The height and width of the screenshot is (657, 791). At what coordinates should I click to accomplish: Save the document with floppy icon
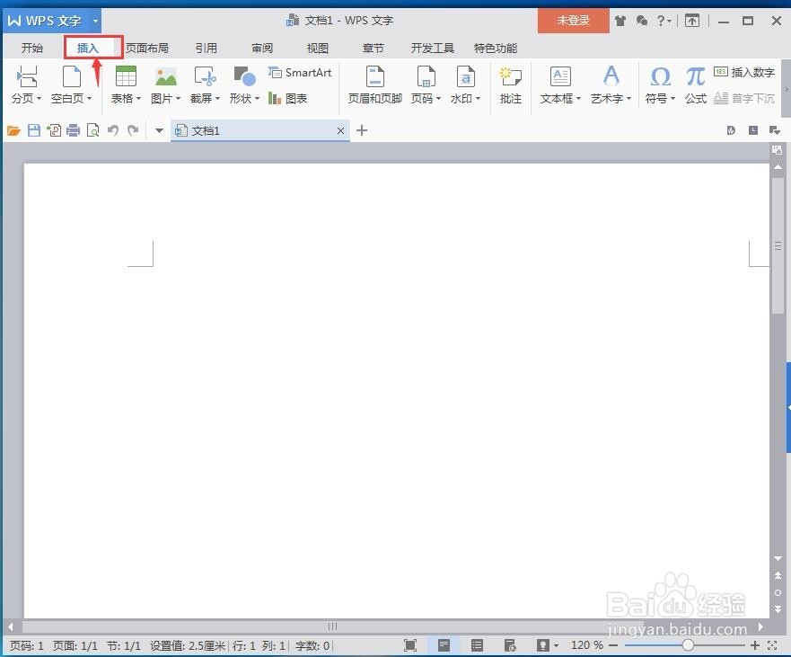click(x=34, y=131)
